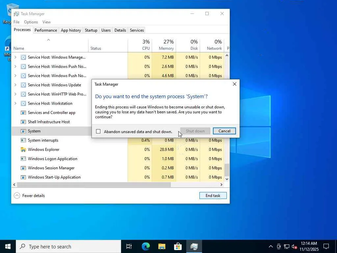Click the Task Manager taskbar icon
This screenshot has width=337, height=253.
coord(194,246)
